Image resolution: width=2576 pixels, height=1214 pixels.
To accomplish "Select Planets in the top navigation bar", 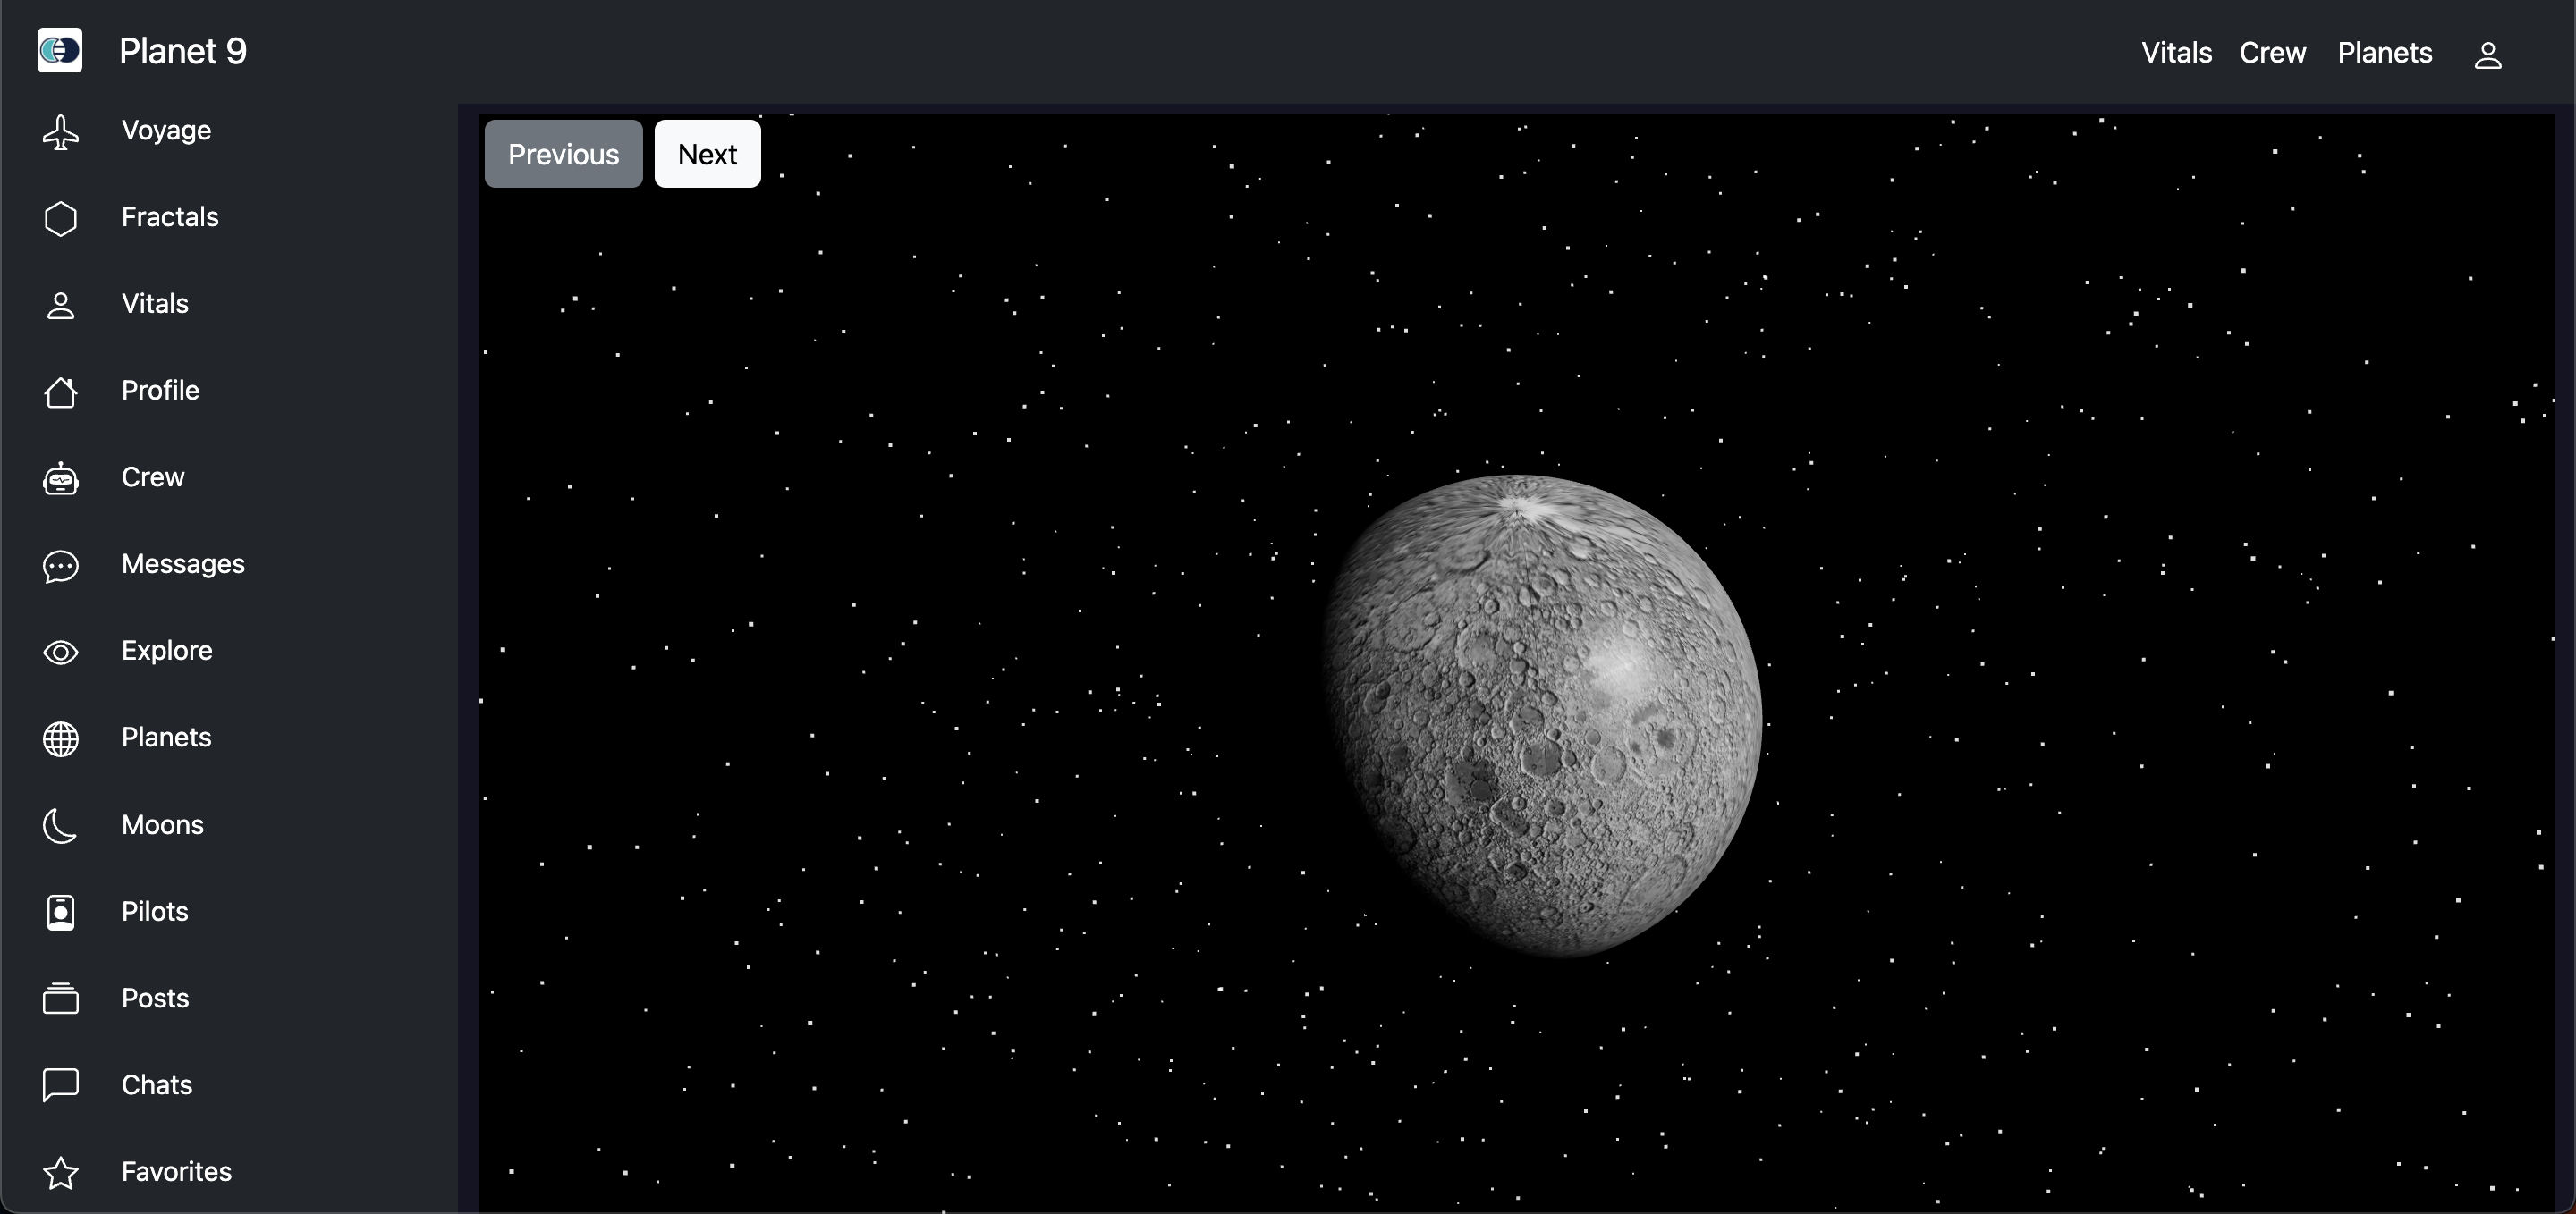I will (x=2384, y=53).
